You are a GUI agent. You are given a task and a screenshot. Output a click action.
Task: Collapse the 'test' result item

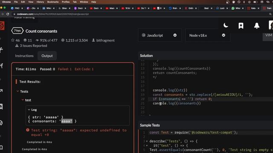pos(23,100)
